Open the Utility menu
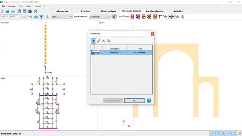This screenshot has height=136, width=242. coord(29,6)
